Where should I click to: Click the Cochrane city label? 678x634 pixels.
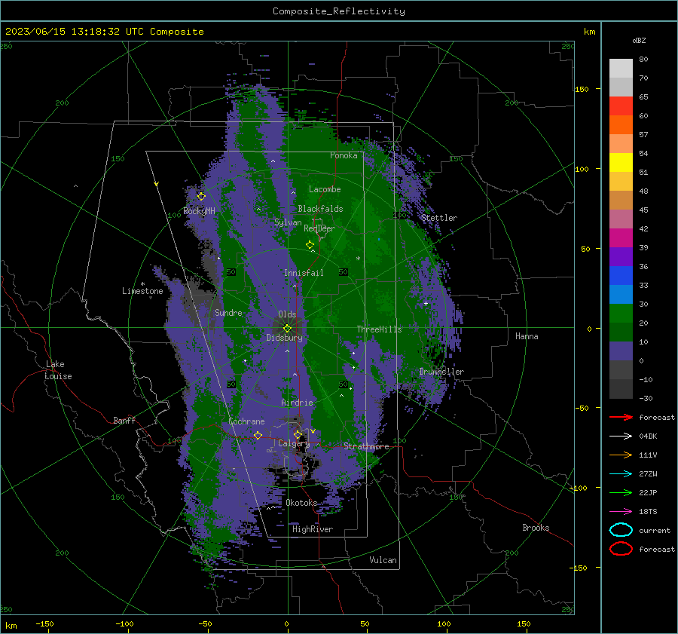(x=246, y=421)
